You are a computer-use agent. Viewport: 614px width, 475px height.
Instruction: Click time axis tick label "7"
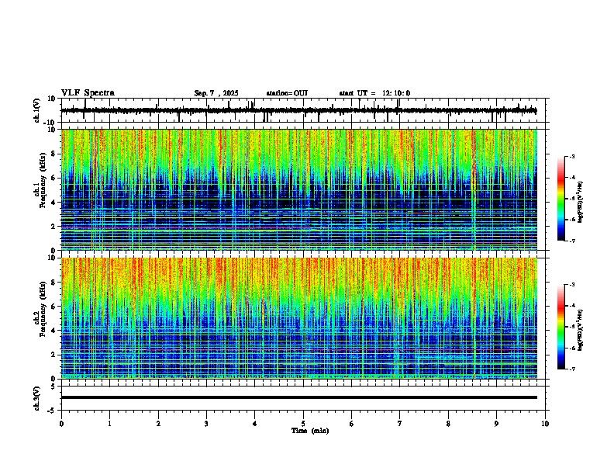pos(400,424)
